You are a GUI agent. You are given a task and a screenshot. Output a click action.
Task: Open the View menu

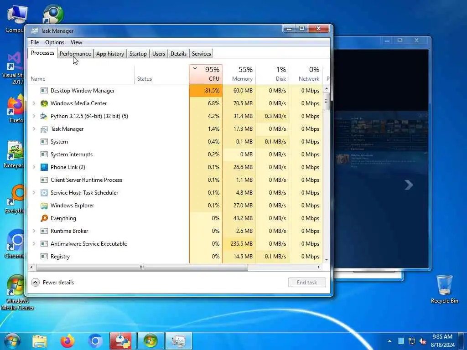pyautogui.click(x=76, y=42)
